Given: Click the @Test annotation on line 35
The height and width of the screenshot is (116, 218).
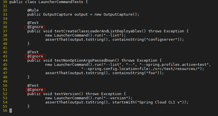Looking at the screenshot, I should click(33, 23).
